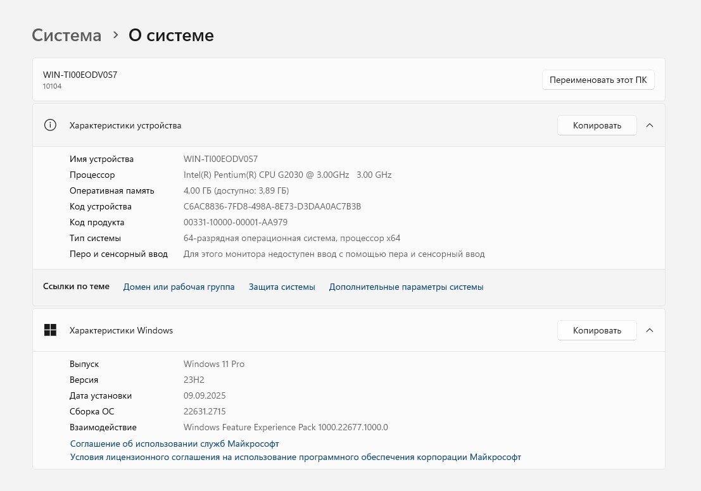Open Дополнительные параметры системы link

click(x=406, y=287)
